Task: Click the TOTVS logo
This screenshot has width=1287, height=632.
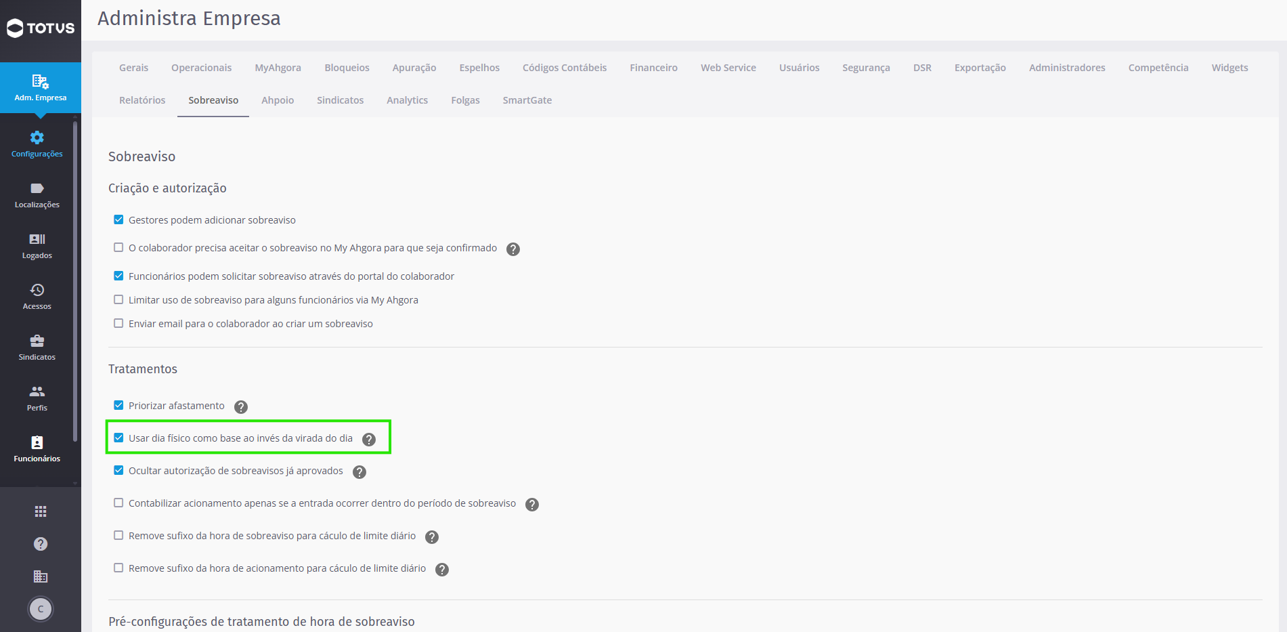Action: [x=41, y=28]
